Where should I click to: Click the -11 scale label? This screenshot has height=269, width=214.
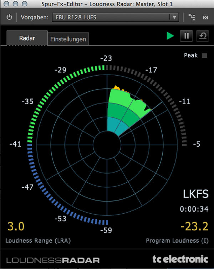[184, 102]
